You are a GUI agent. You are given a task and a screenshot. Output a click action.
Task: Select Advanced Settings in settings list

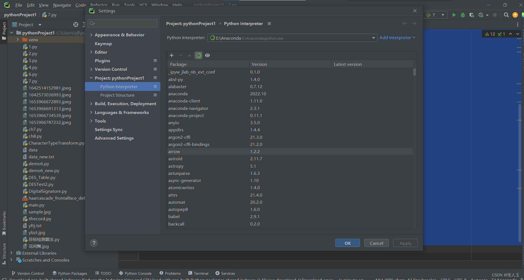(x=114, y=138)
